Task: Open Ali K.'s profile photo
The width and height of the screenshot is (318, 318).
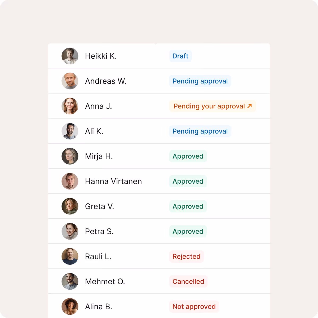Action: click(x=70, y=131)
